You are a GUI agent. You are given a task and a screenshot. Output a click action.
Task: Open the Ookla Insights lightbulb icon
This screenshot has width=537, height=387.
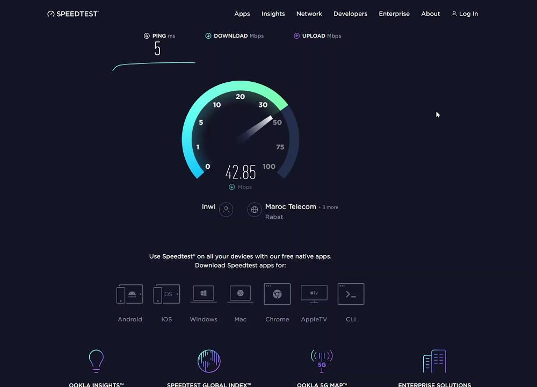(96, 361)
